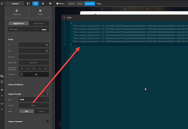Click the device preview icon in the left sidebar
Screen dimensions: 188x129
pyautogui.click(x=2, y=82)
